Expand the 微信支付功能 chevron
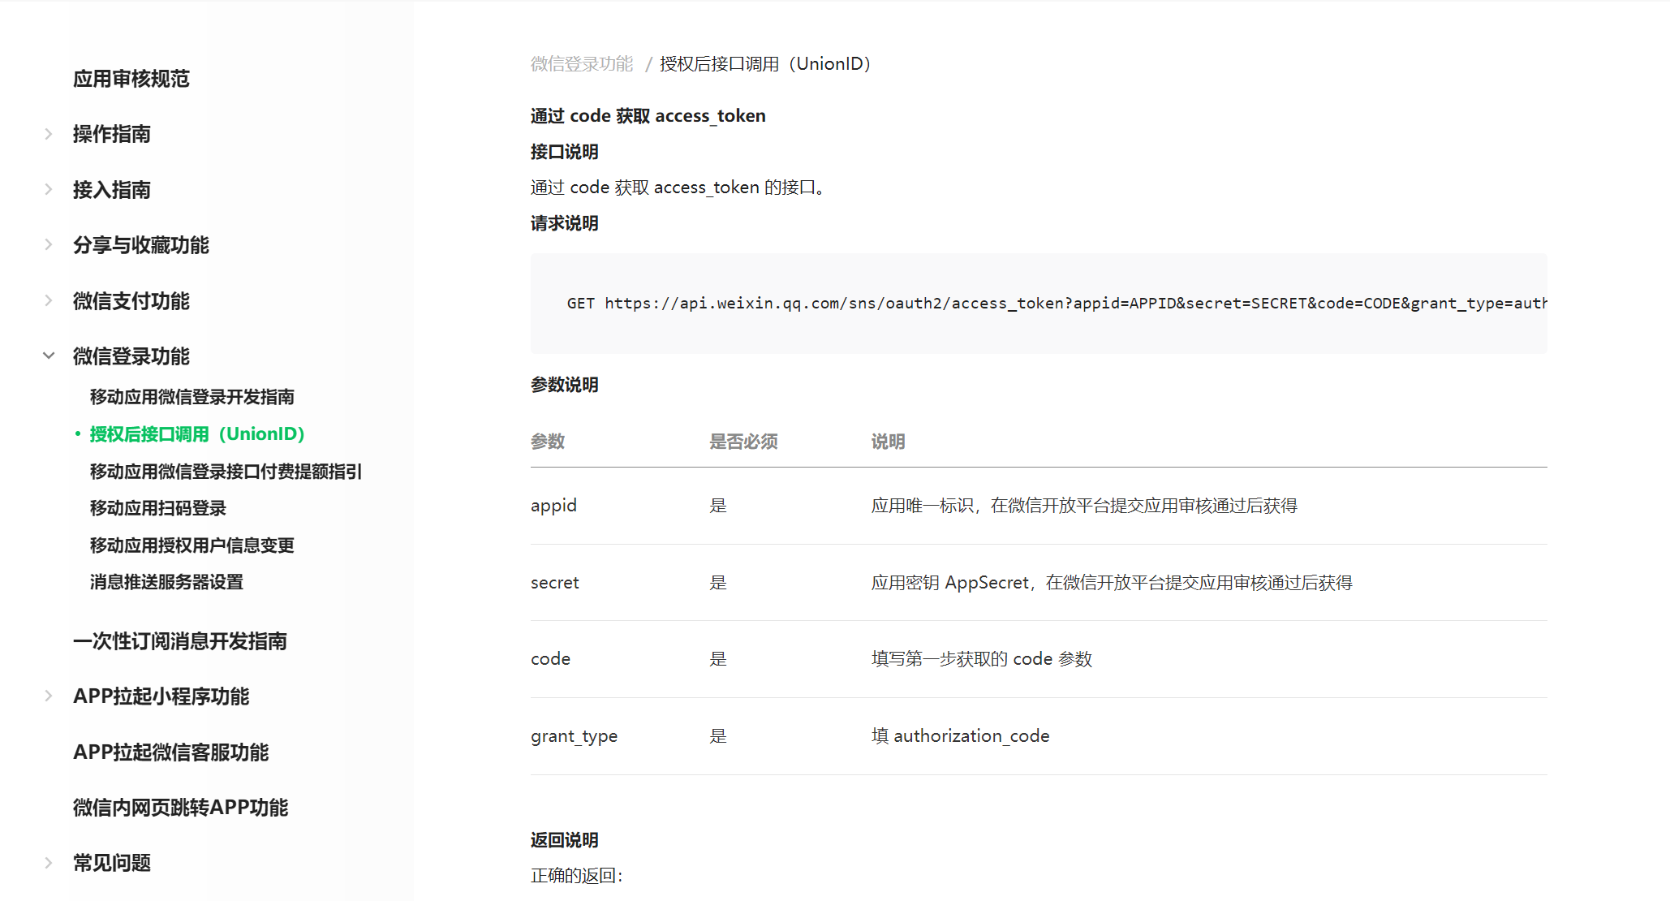Screen dimensions: 1670x901 (49, 301)
